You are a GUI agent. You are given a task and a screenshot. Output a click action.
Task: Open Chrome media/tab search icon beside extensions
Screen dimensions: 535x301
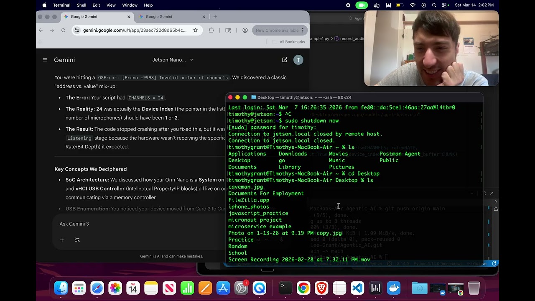228,30
